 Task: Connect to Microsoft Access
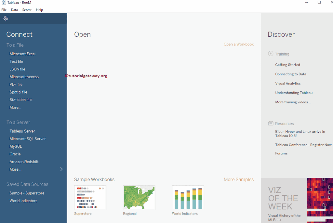(x=24, y=77)
